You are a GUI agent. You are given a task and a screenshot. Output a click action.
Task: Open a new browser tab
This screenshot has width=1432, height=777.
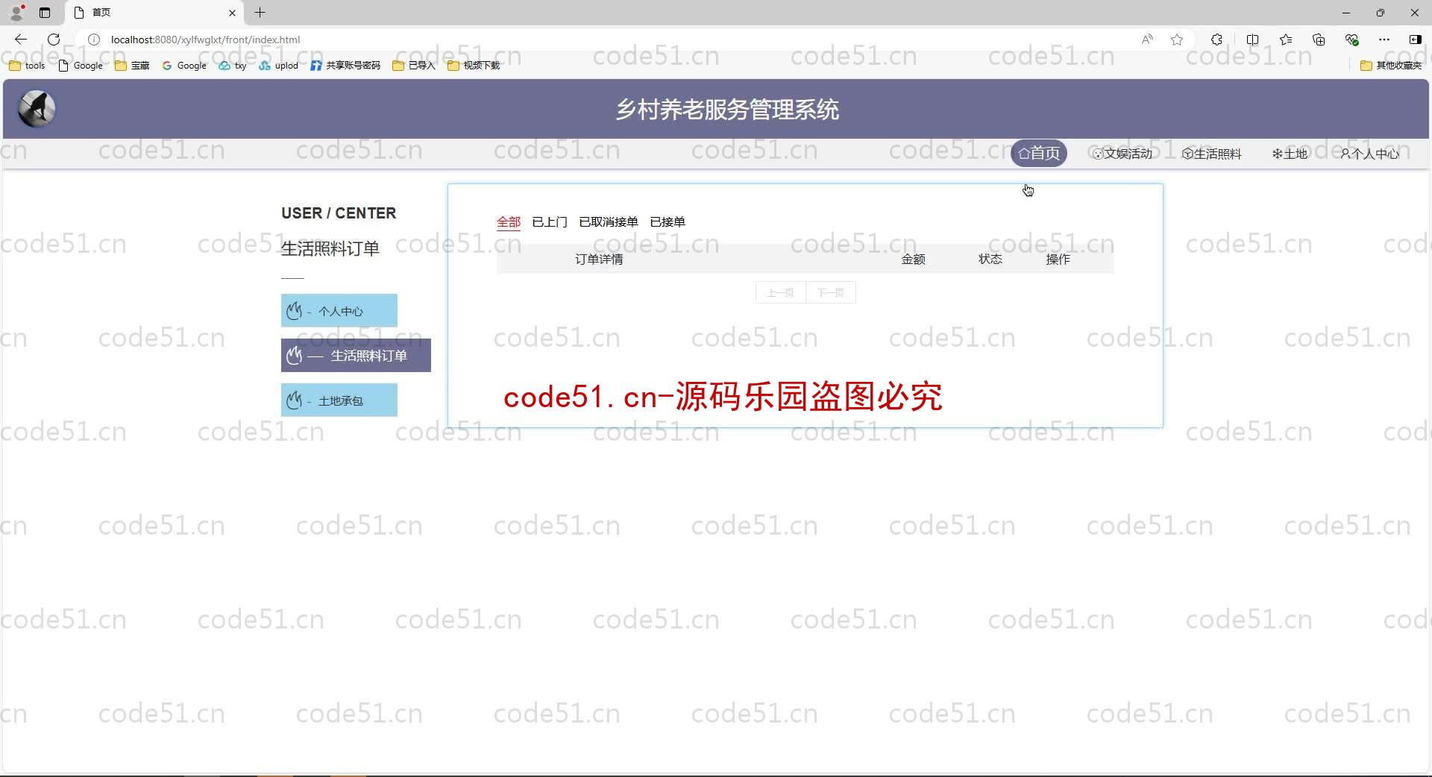[x=260, y=13]
